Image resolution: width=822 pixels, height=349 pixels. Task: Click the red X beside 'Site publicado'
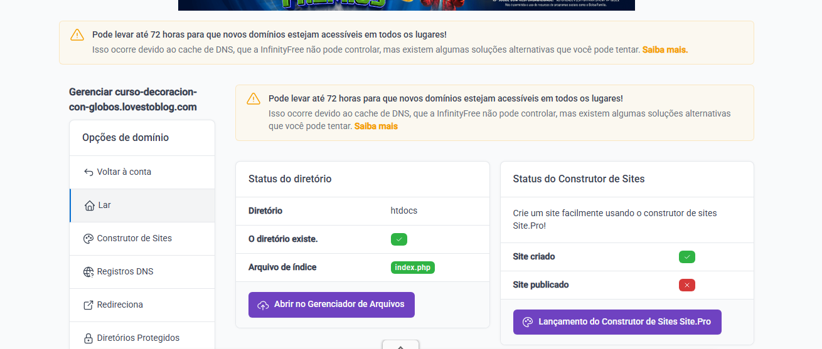(686, 285)
